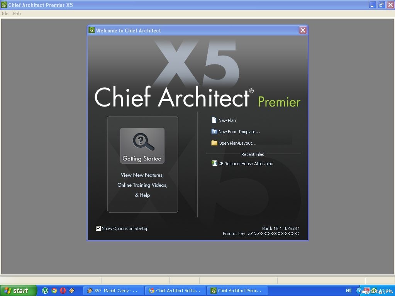The width and height of the screenshot is (395, 296).
Task: Close the Welcome to Chief Architect dialog
Action: pyautogui.click(x=303, y=30)
